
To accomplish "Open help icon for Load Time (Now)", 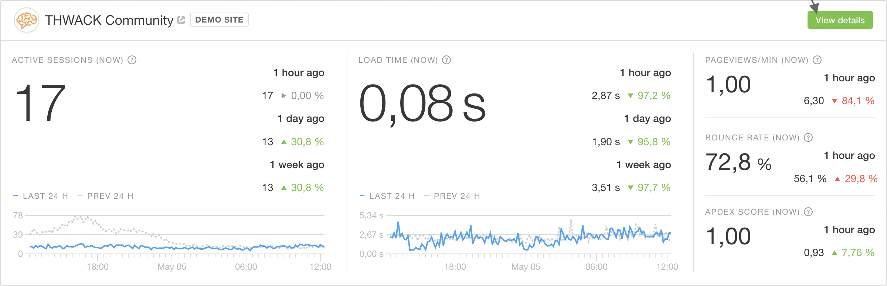I will pyautogui.click(x=446, y=60).
